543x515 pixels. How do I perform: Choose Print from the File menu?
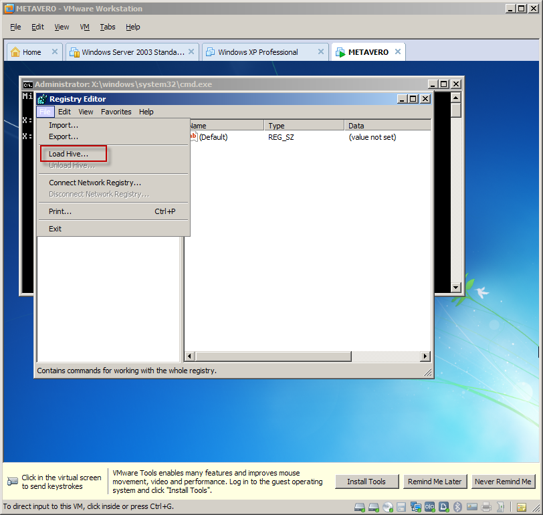click(112, 211)
